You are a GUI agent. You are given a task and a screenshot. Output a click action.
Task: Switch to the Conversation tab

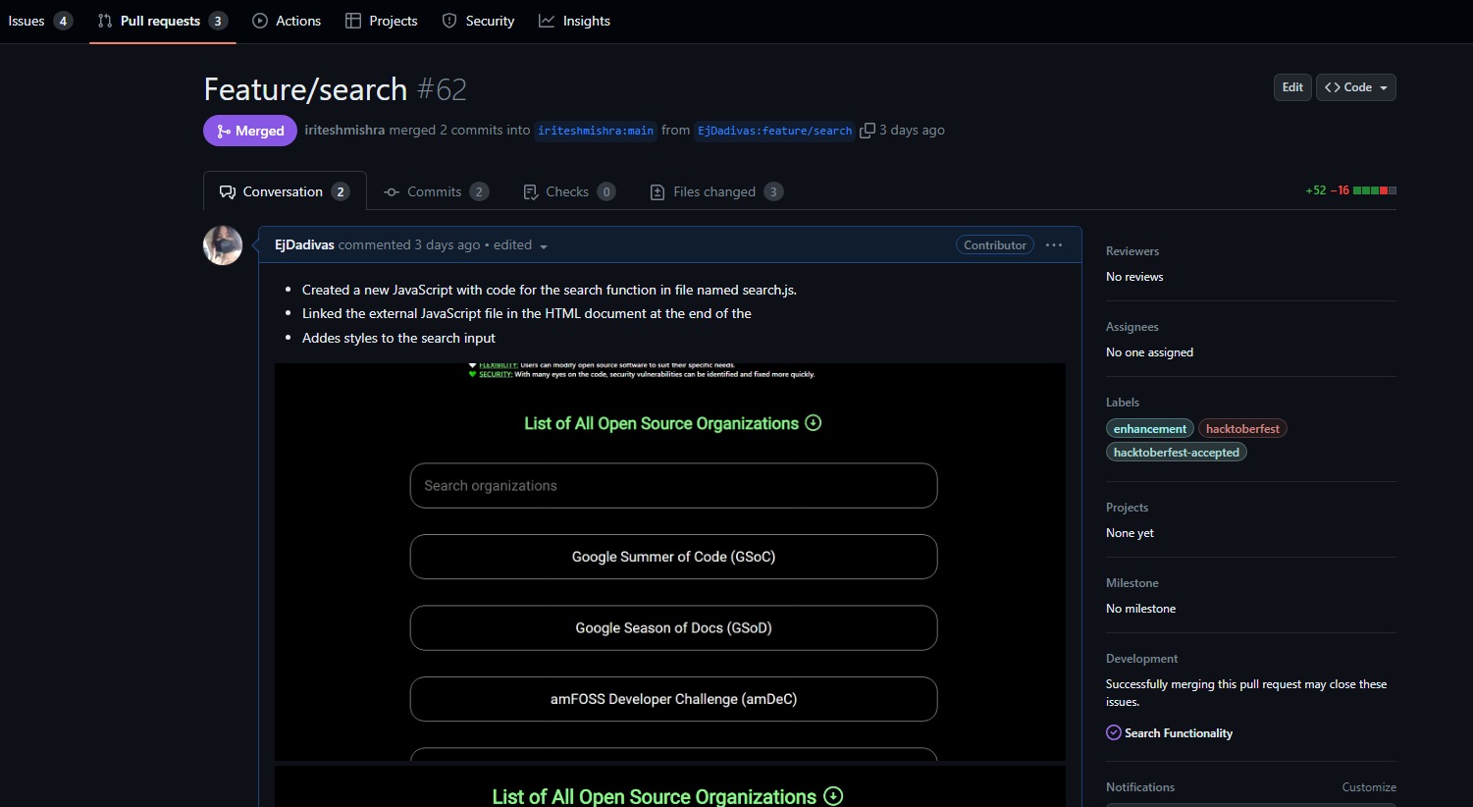coord(285,191)
